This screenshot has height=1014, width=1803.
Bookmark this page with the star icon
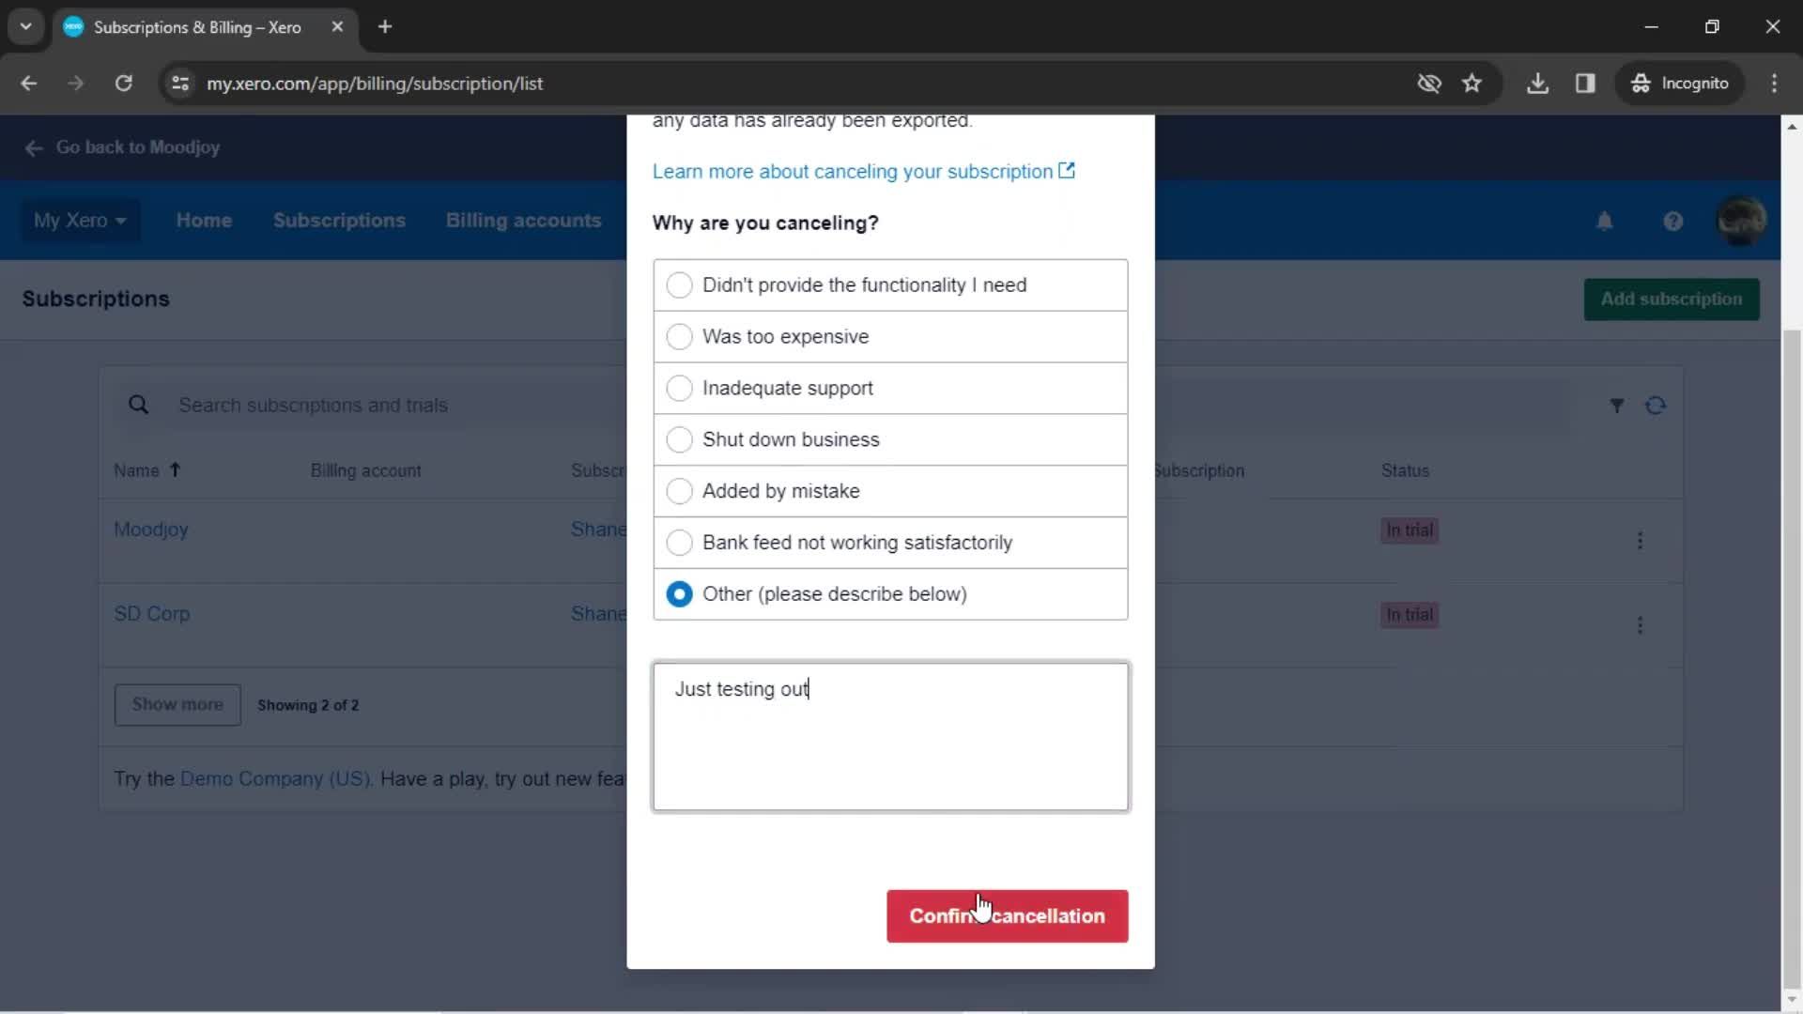(x=1472, y=84)
